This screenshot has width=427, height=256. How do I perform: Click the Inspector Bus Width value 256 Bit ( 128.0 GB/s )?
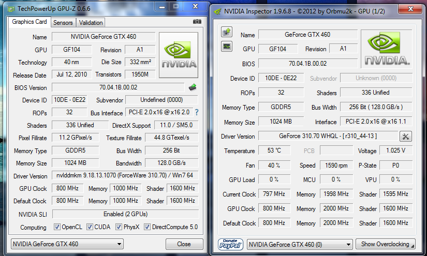[376, 107]
